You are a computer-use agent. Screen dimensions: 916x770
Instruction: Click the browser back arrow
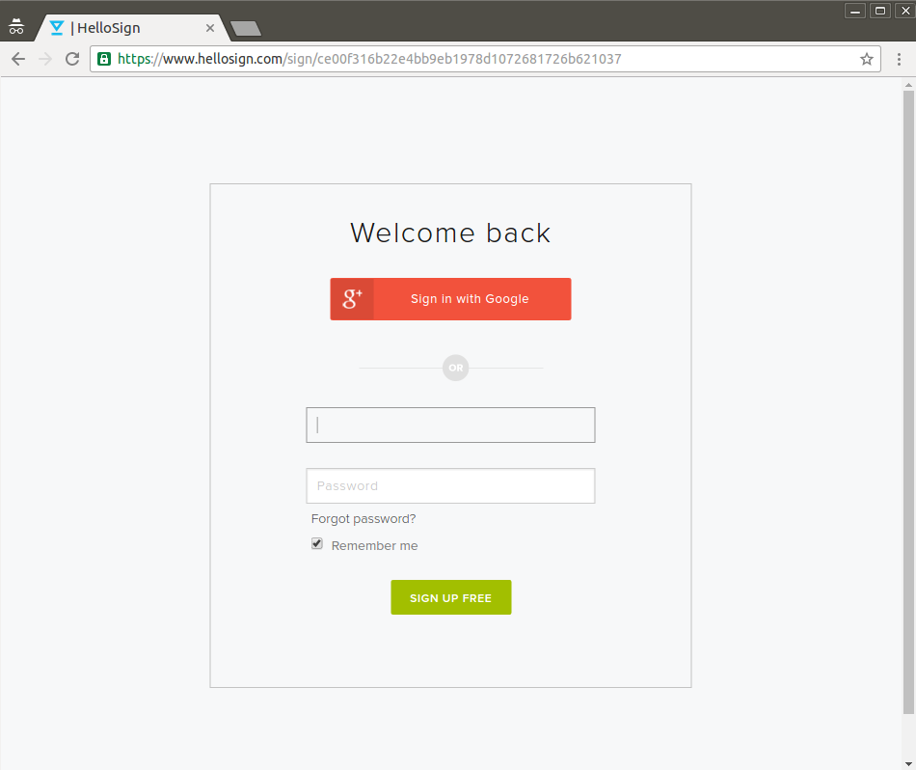pos(18,59)
